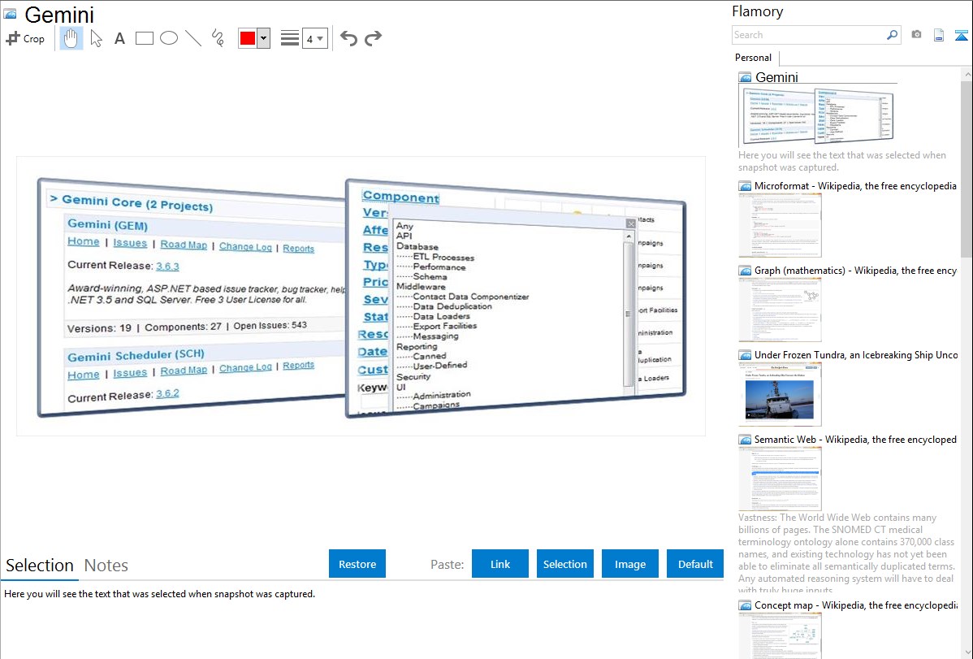Viewport: 973px width, 659px height.
Task: Click the red color swatch
Action: click(x=248, y=38)
